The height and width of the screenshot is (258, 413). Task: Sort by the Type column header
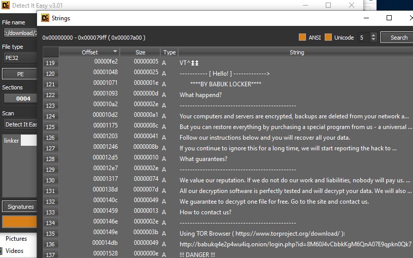(x=169, y=52)
